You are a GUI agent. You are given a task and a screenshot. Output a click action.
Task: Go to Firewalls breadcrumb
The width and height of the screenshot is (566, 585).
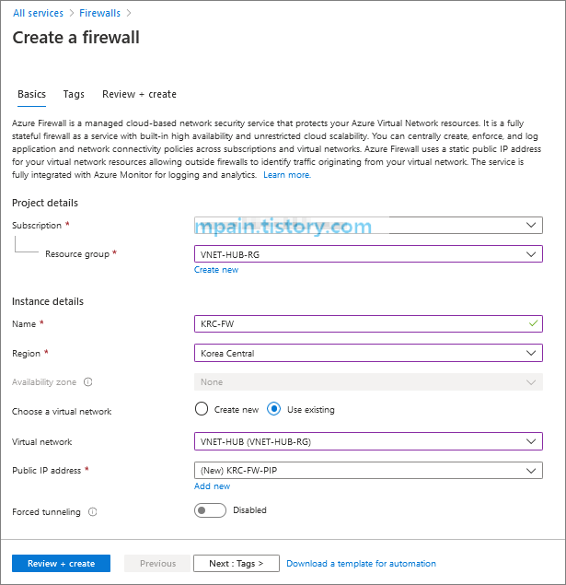point(100,13)
